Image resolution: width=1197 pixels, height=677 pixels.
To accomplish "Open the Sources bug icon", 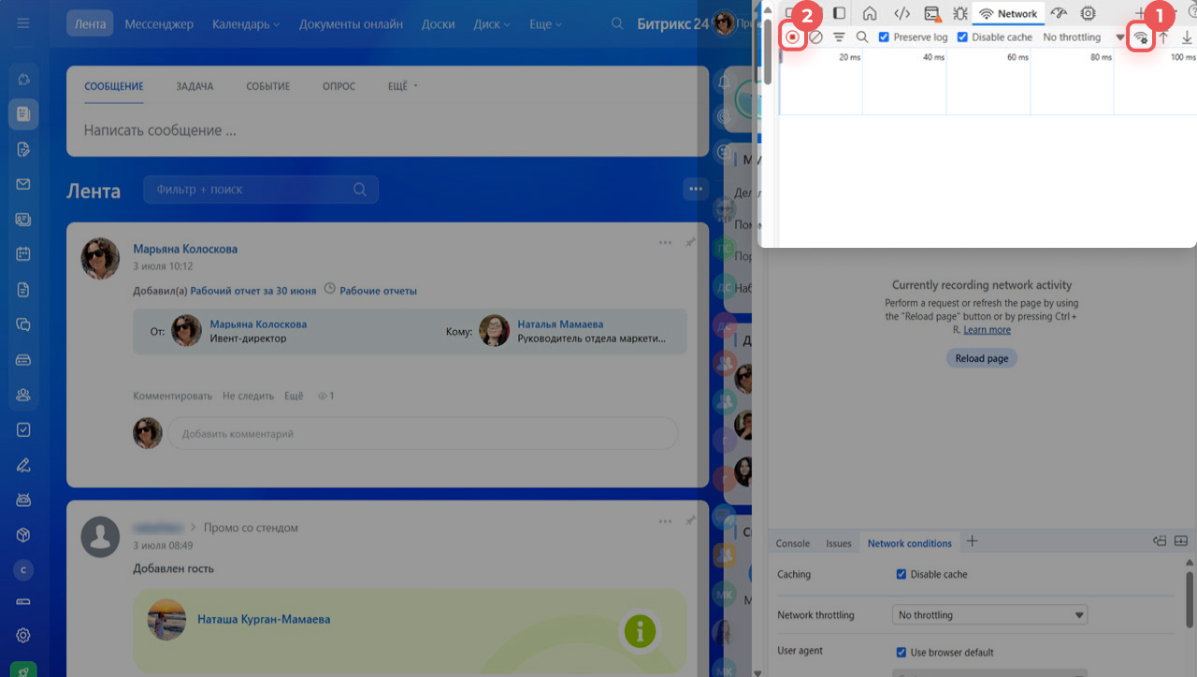I will 960,13.
